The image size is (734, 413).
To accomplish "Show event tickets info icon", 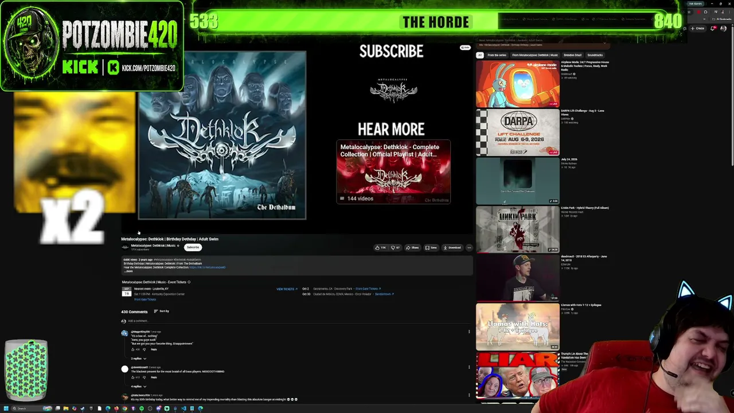I will pyautogui.click(x=189, y=282).
